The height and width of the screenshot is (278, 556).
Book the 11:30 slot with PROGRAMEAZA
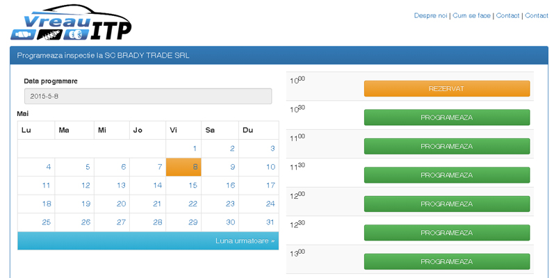click(x=447, y=175)
